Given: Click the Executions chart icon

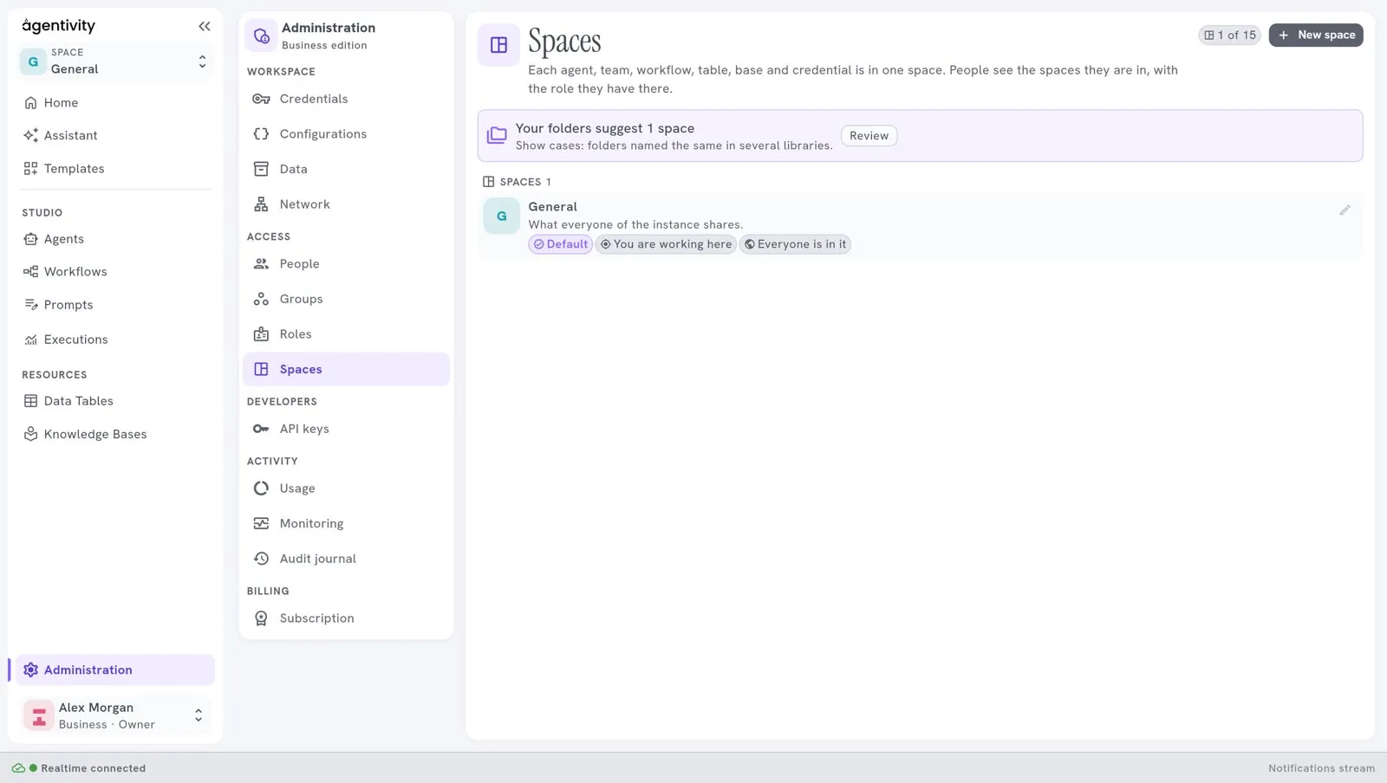Looking at the screenshot, I should click(x=30, y=340).
